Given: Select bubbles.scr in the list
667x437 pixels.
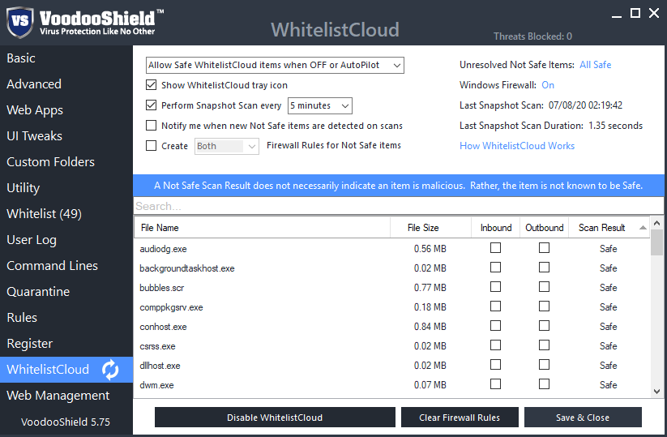Looking at the screenshot, I should point(161,288).
